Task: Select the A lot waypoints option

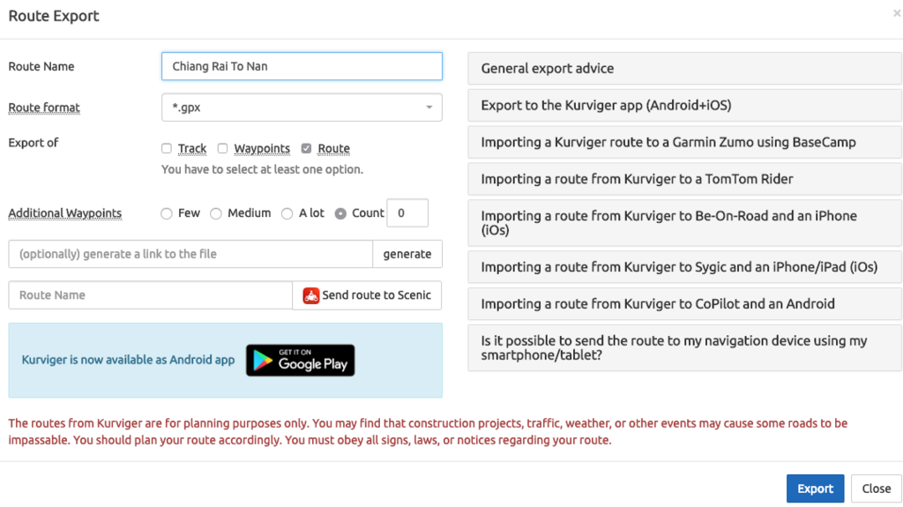Action: 287,213
